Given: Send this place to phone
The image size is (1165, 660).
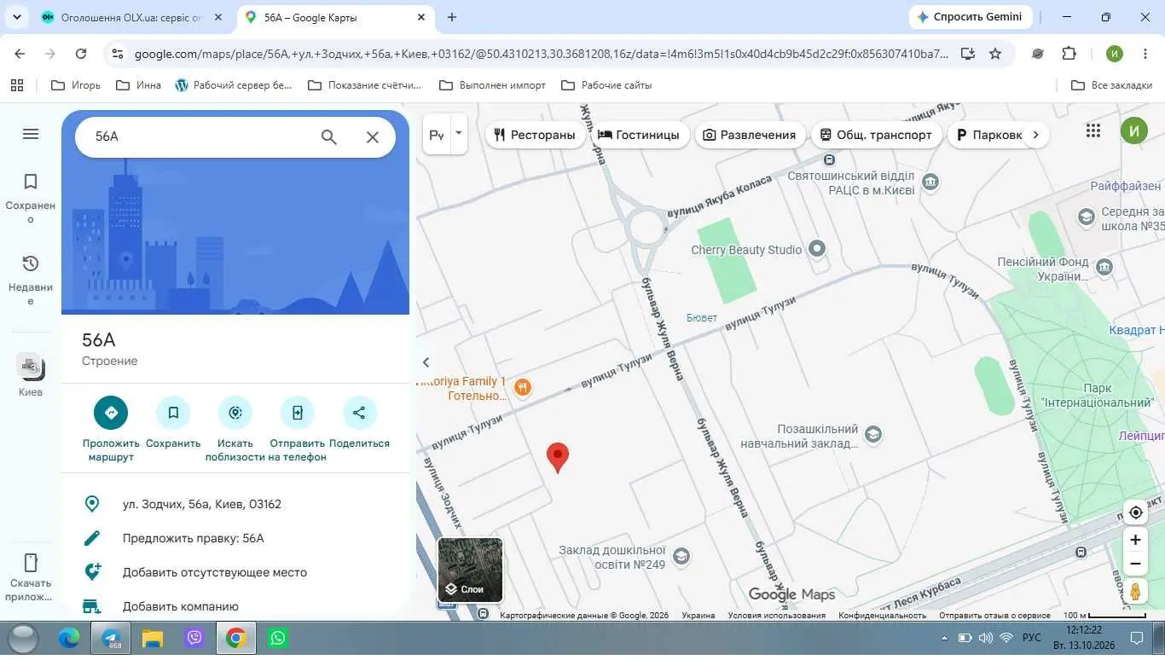Looking at the screenshot, I should 298,413.
